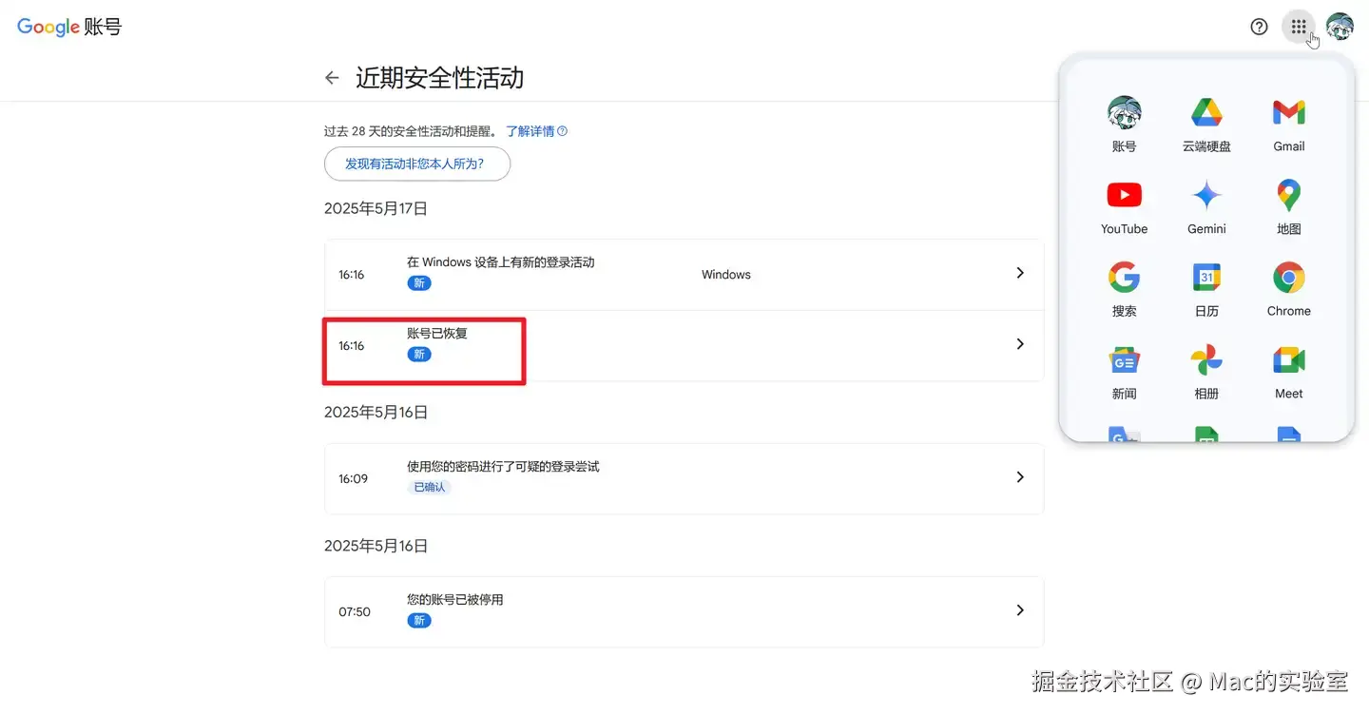Open 日历 Calendar app

pos(1206,290)
